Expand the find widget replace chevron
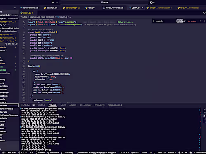 coord(154,21)
